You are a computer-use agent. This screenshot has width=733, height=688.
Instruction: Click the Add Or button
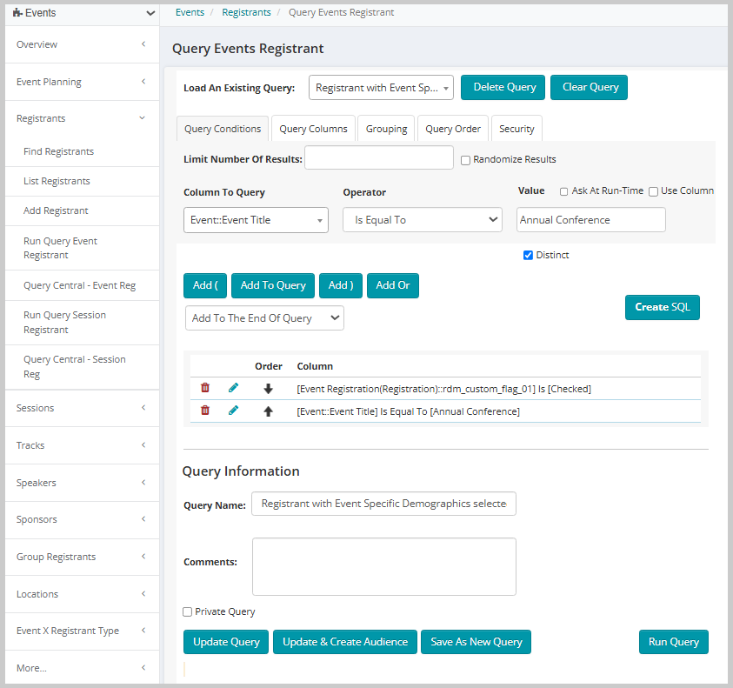coord(393,285)
